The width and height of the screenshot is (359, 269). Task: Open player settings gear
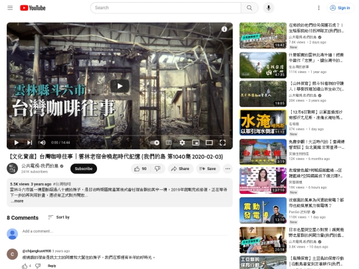click(182, 143)
